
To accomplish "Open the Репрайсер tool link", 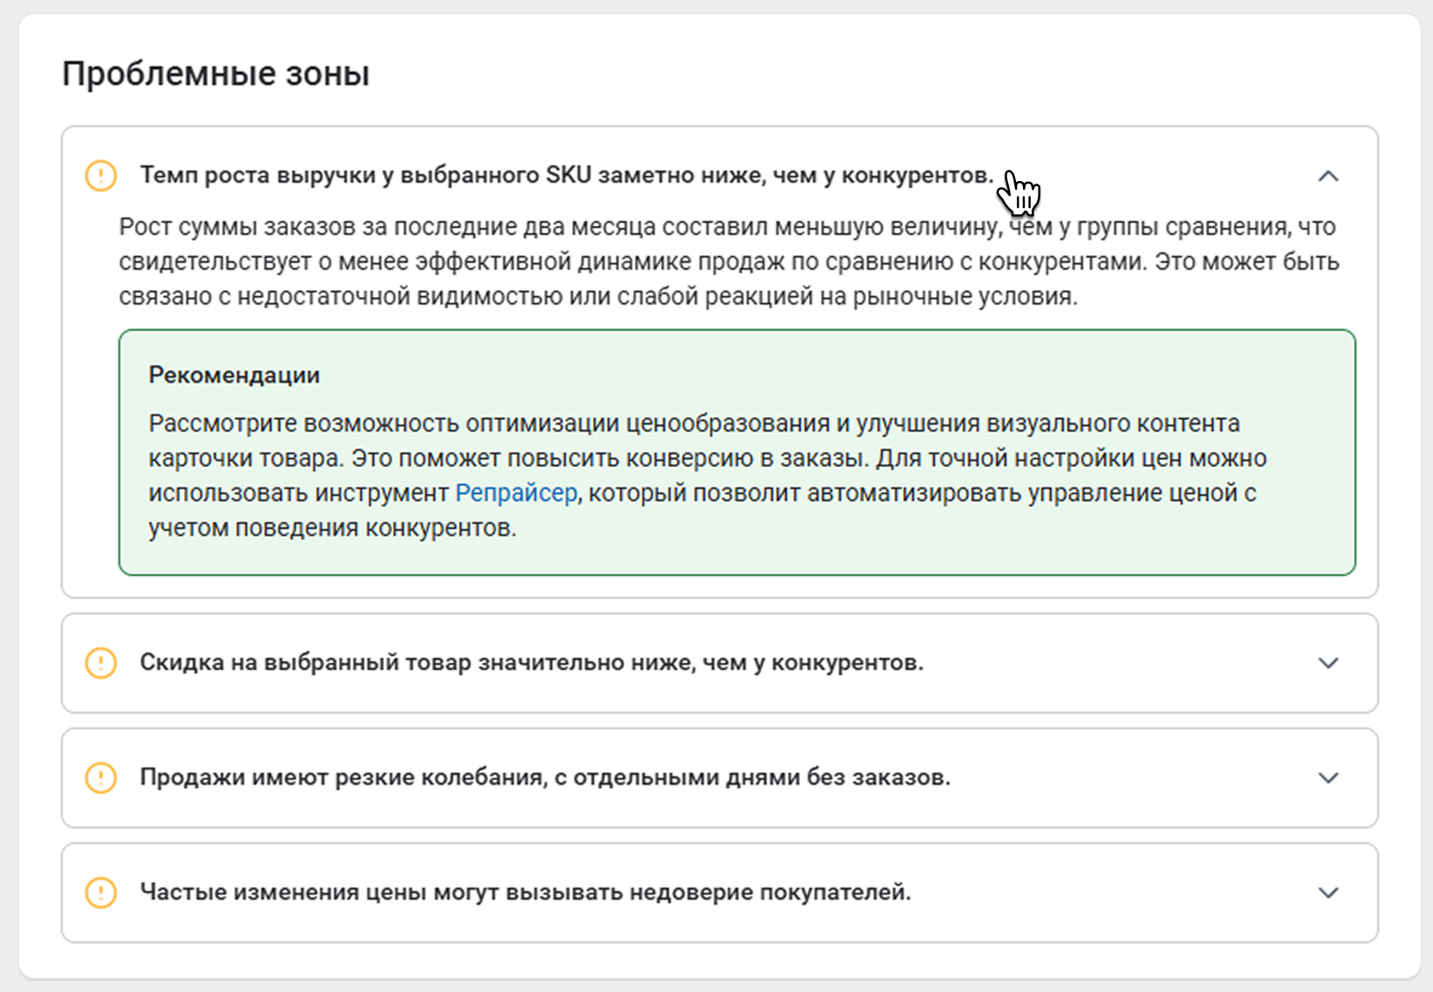I will point(516,493).
